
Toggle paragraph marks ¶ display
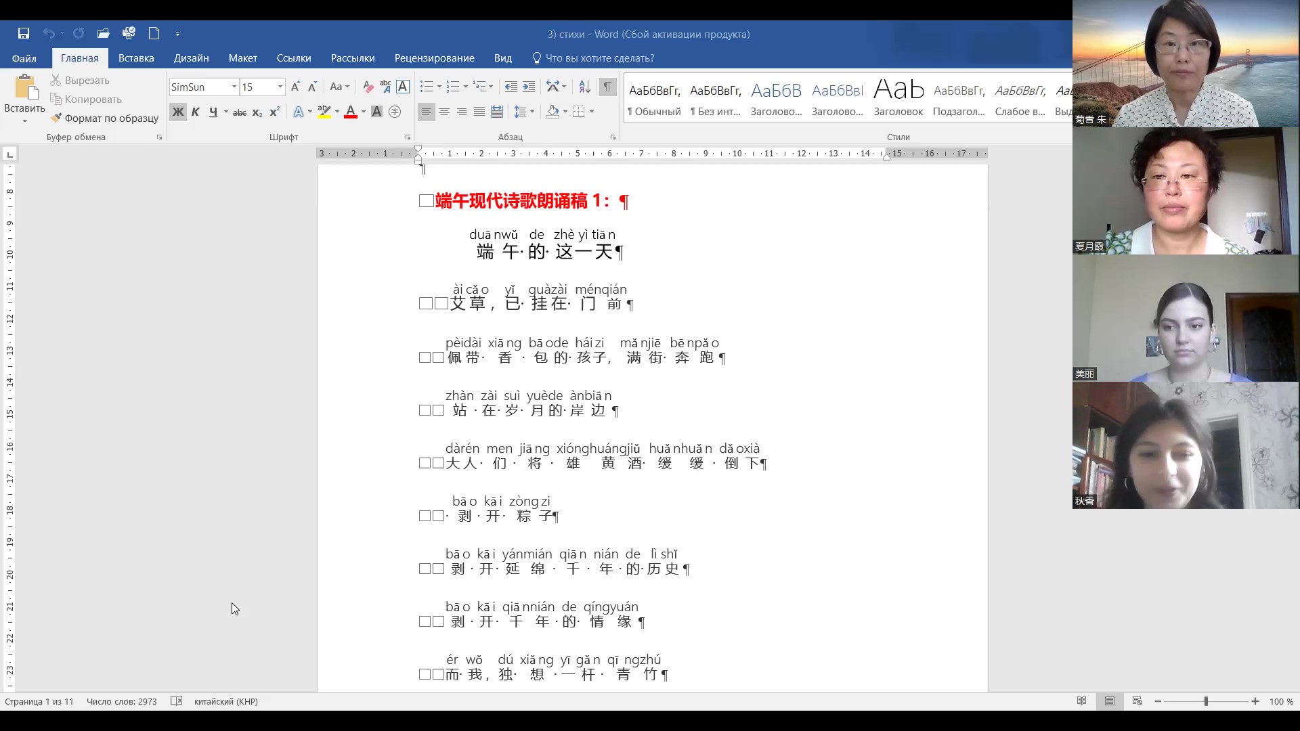607,87
